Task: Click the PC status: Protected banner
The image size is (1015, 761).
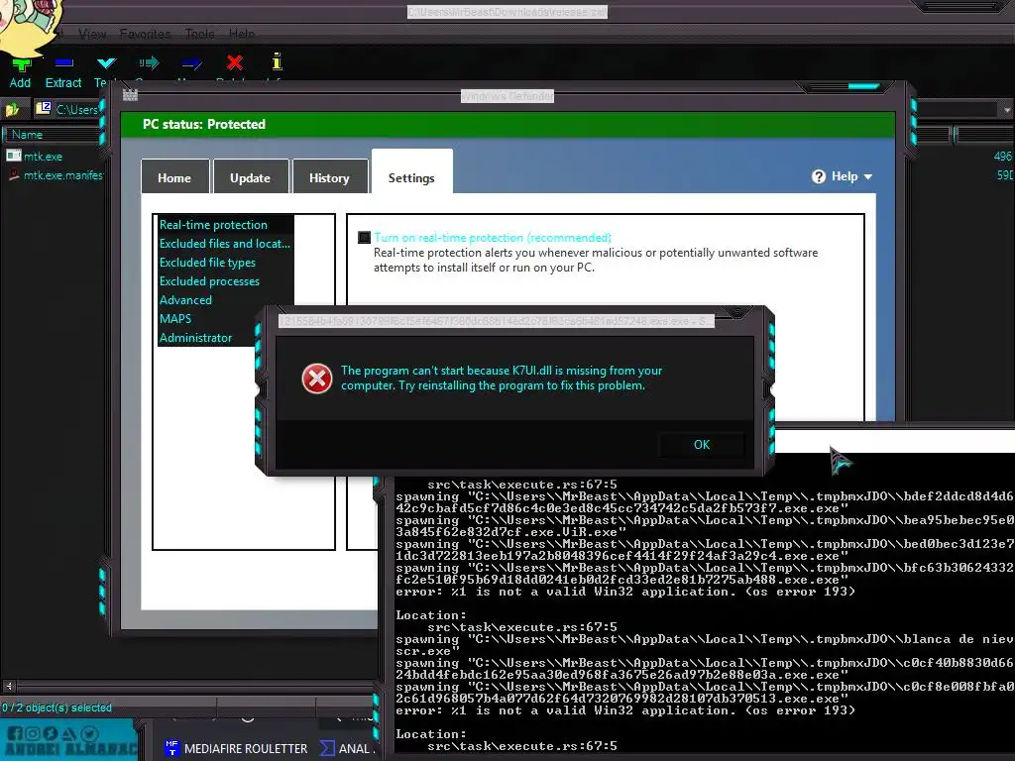Action: [x=507, y=124]
